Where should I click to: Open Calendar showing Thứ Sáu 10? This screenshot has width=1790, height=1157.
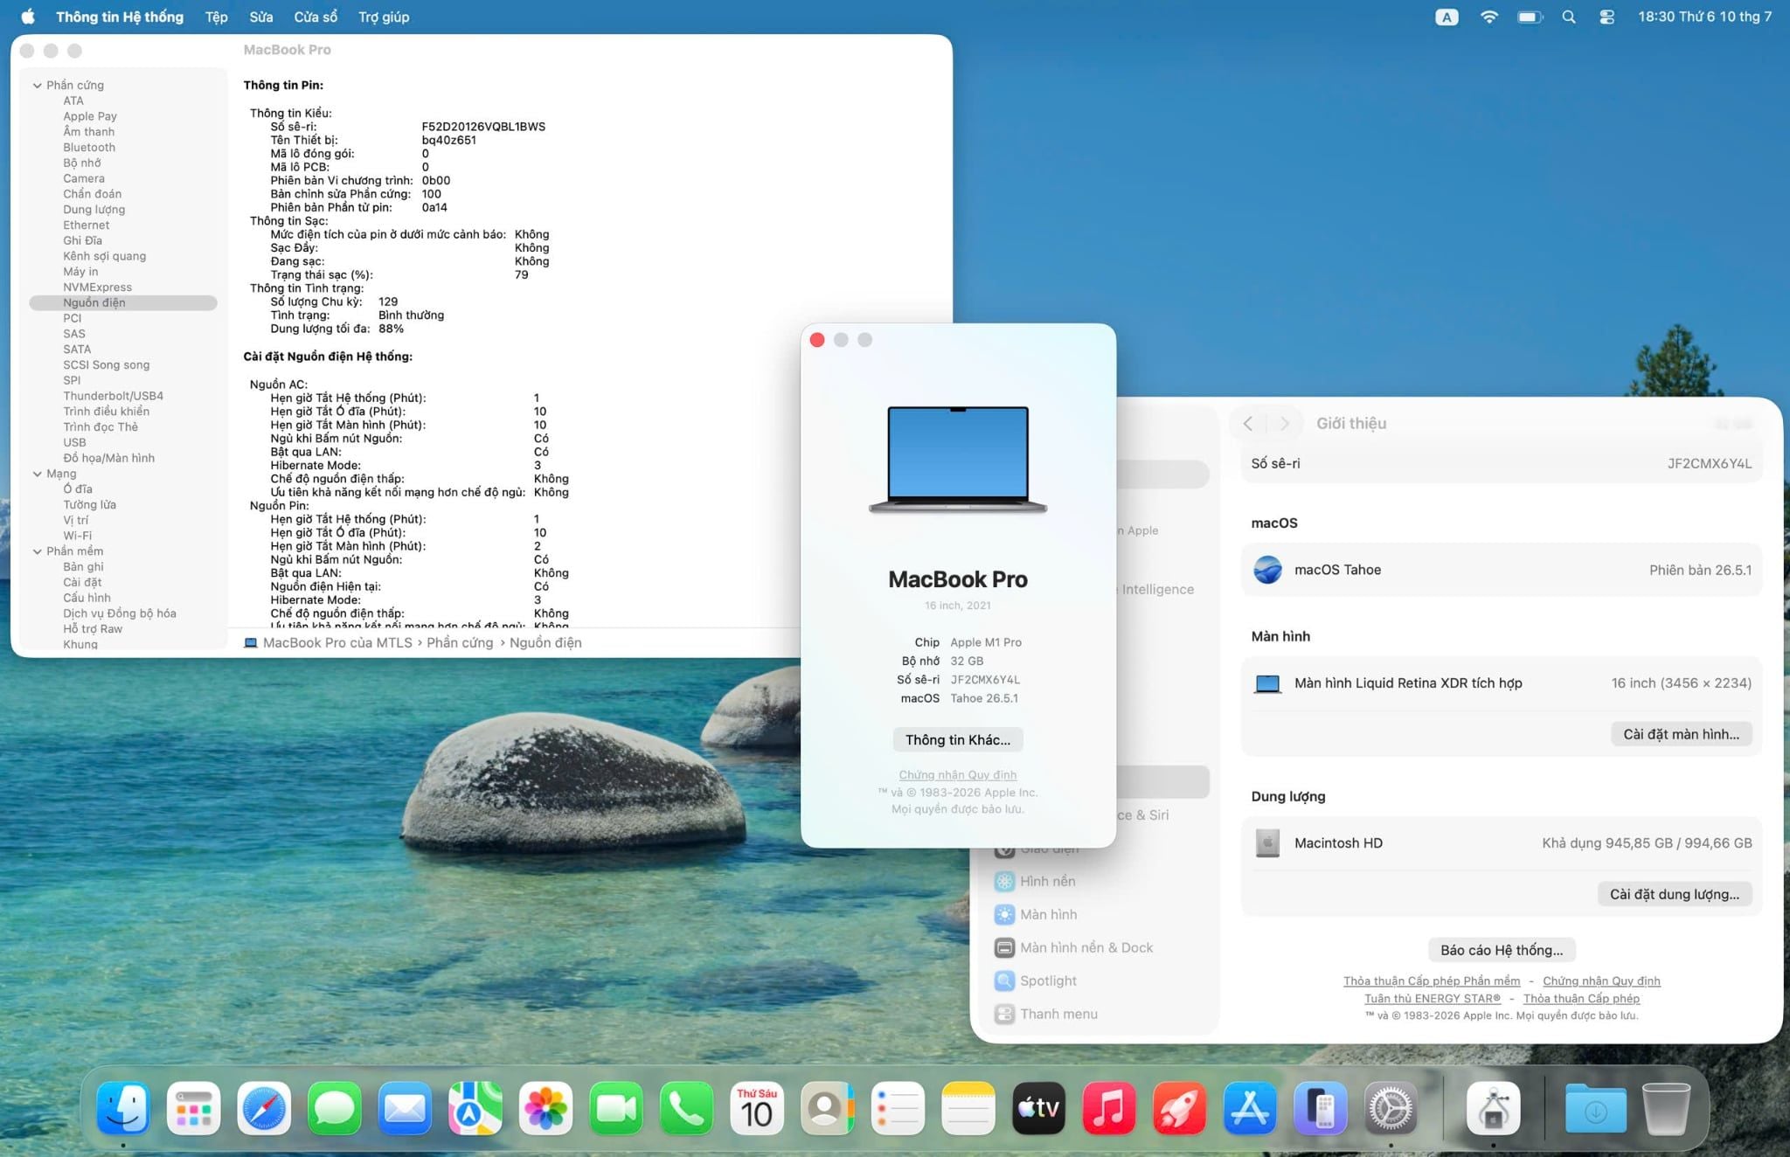pos(757,1108)
